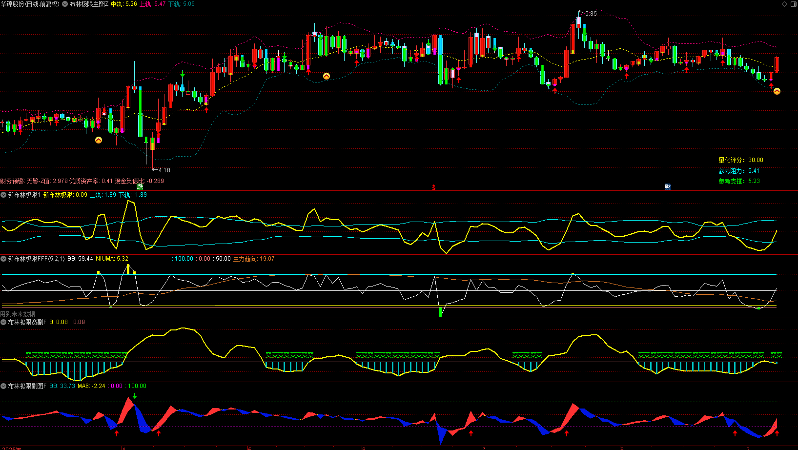Click the 参考支撑: 5.23 text
Viewport: 798px width, 450px height.
(x=739, y=181)
